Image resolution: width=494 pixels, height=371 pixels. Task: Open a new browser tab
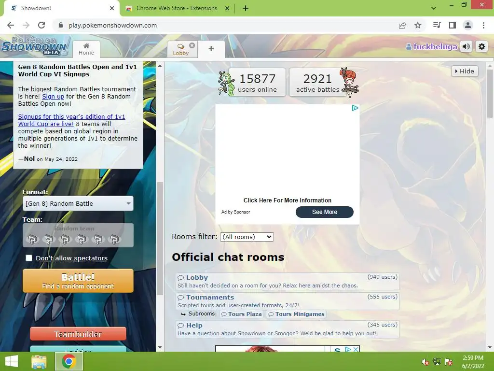point(246,8)
